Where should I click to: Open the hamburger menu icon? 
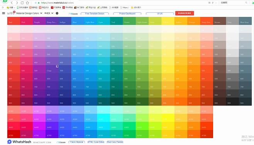(3, 13)
